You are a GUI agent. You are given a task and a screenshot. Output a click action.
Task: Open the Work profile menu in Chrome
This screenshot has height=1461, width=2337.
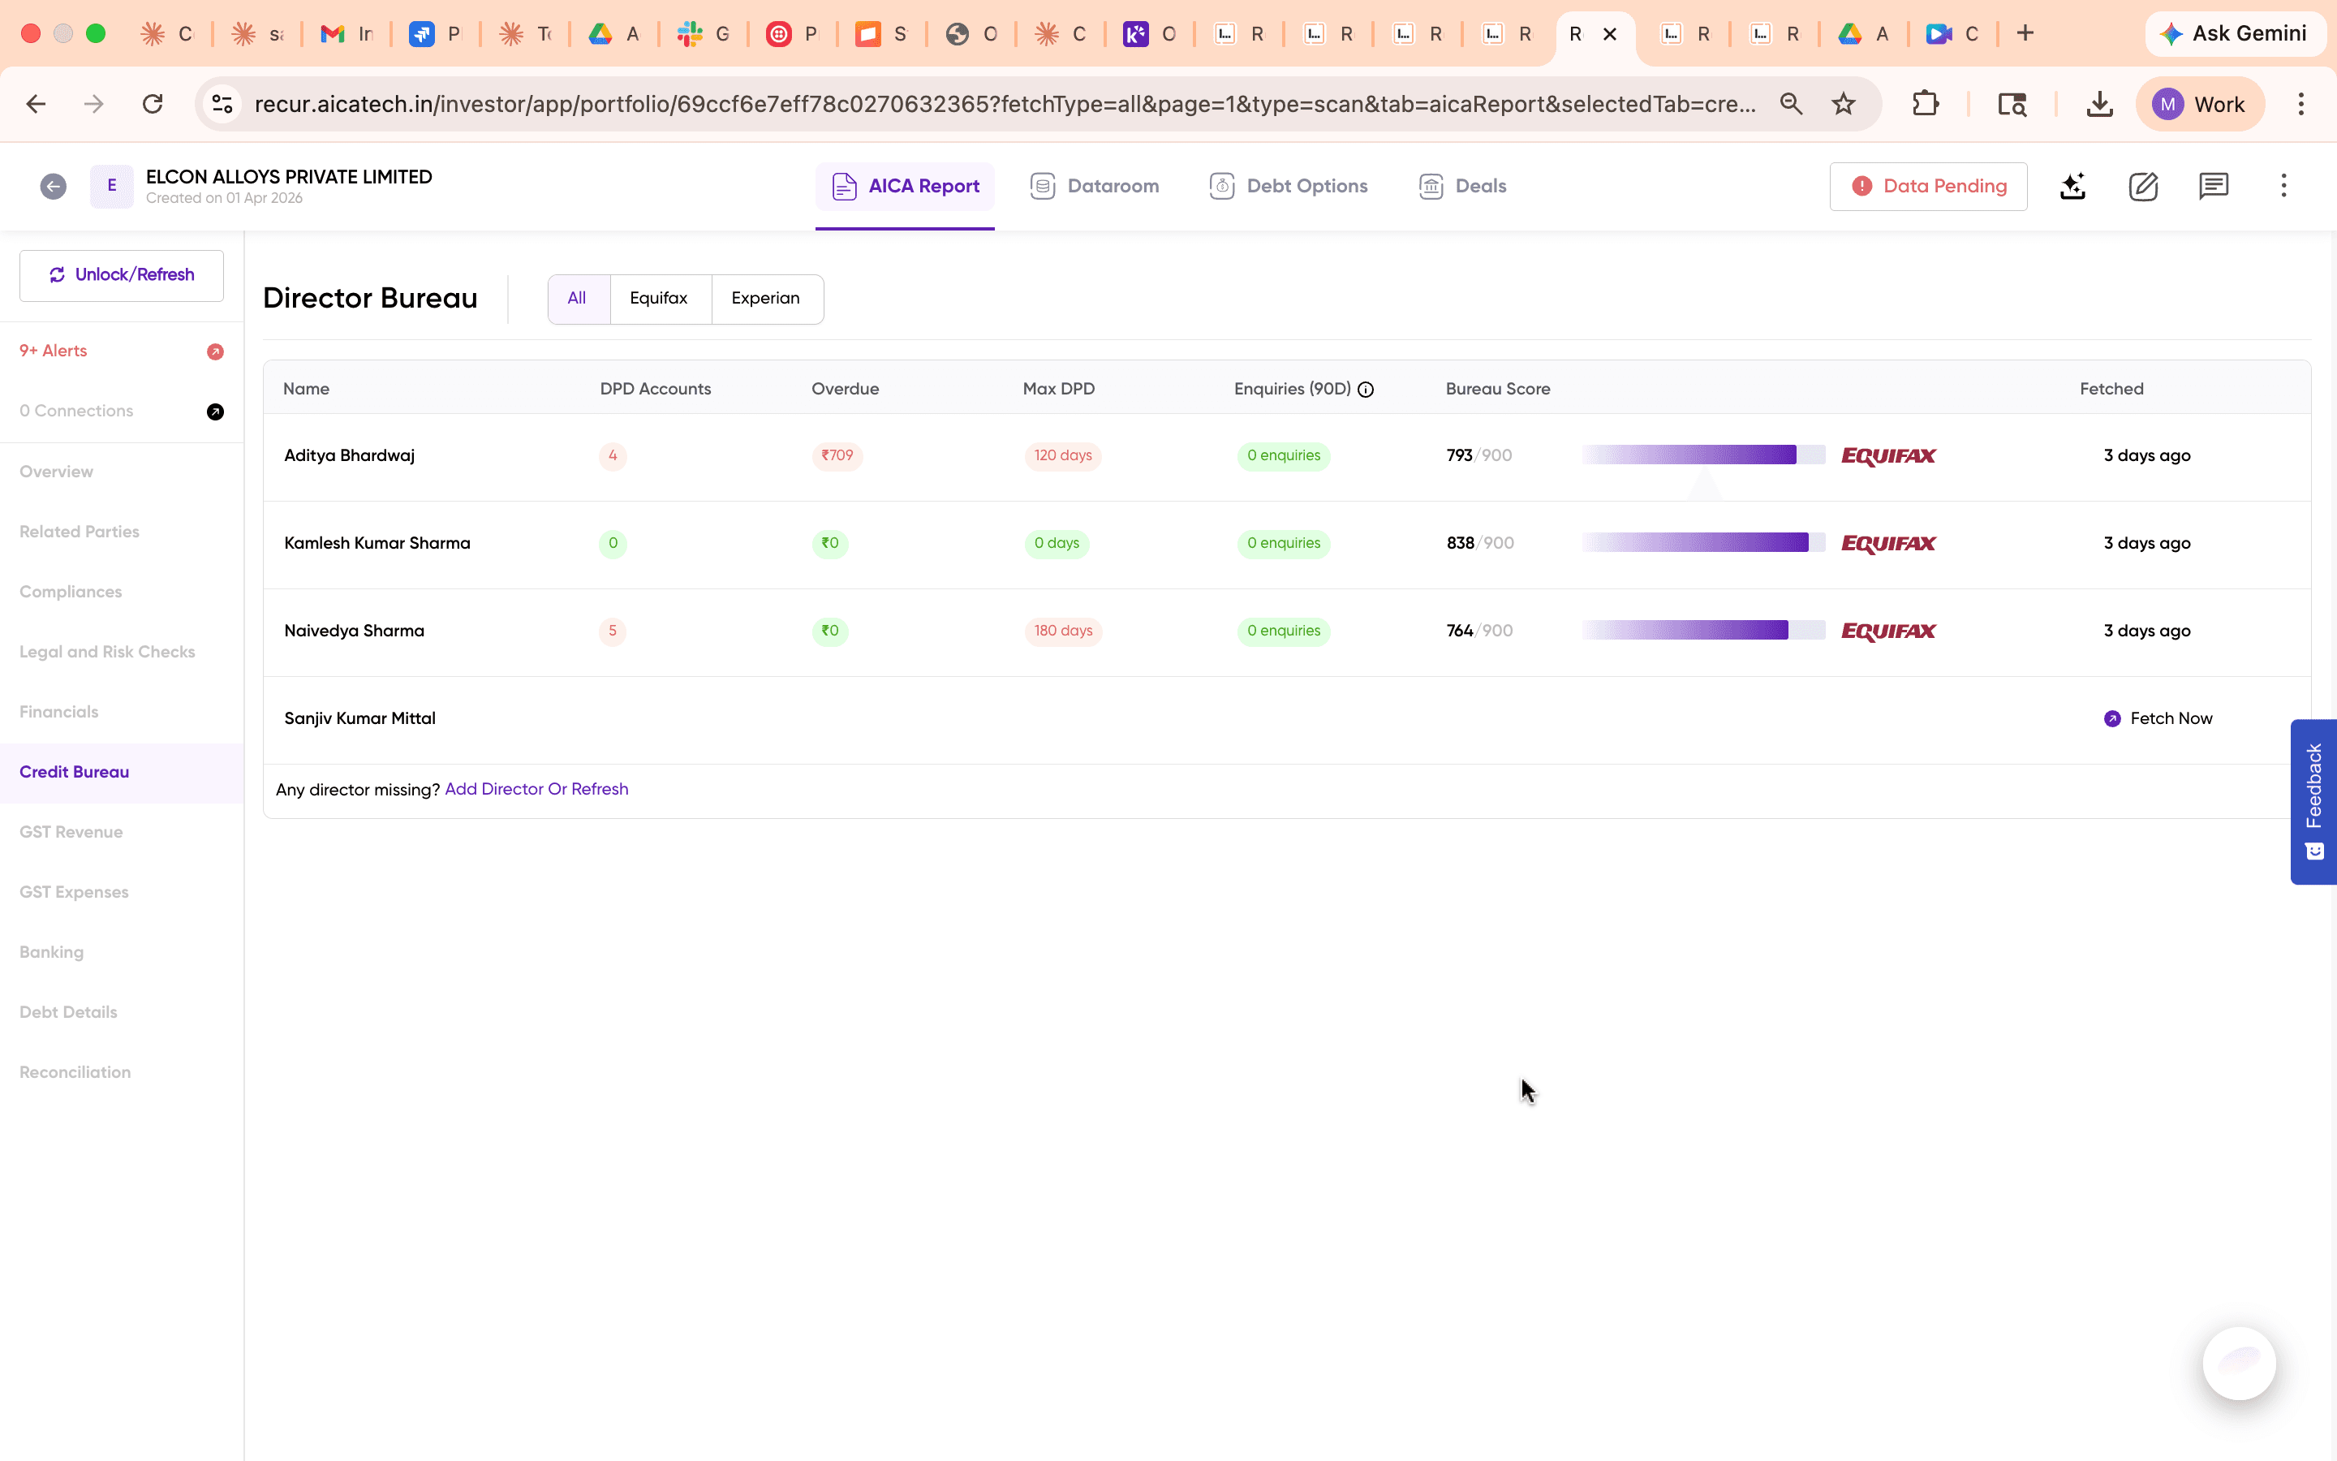pos(2201,103)
